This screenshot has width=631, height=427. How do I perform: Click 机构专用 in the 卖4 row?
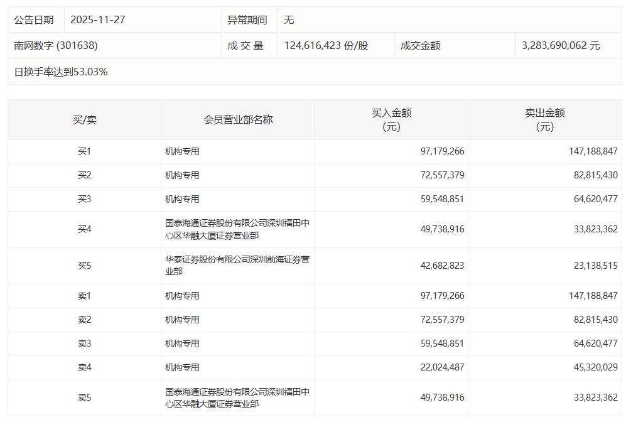182,367
